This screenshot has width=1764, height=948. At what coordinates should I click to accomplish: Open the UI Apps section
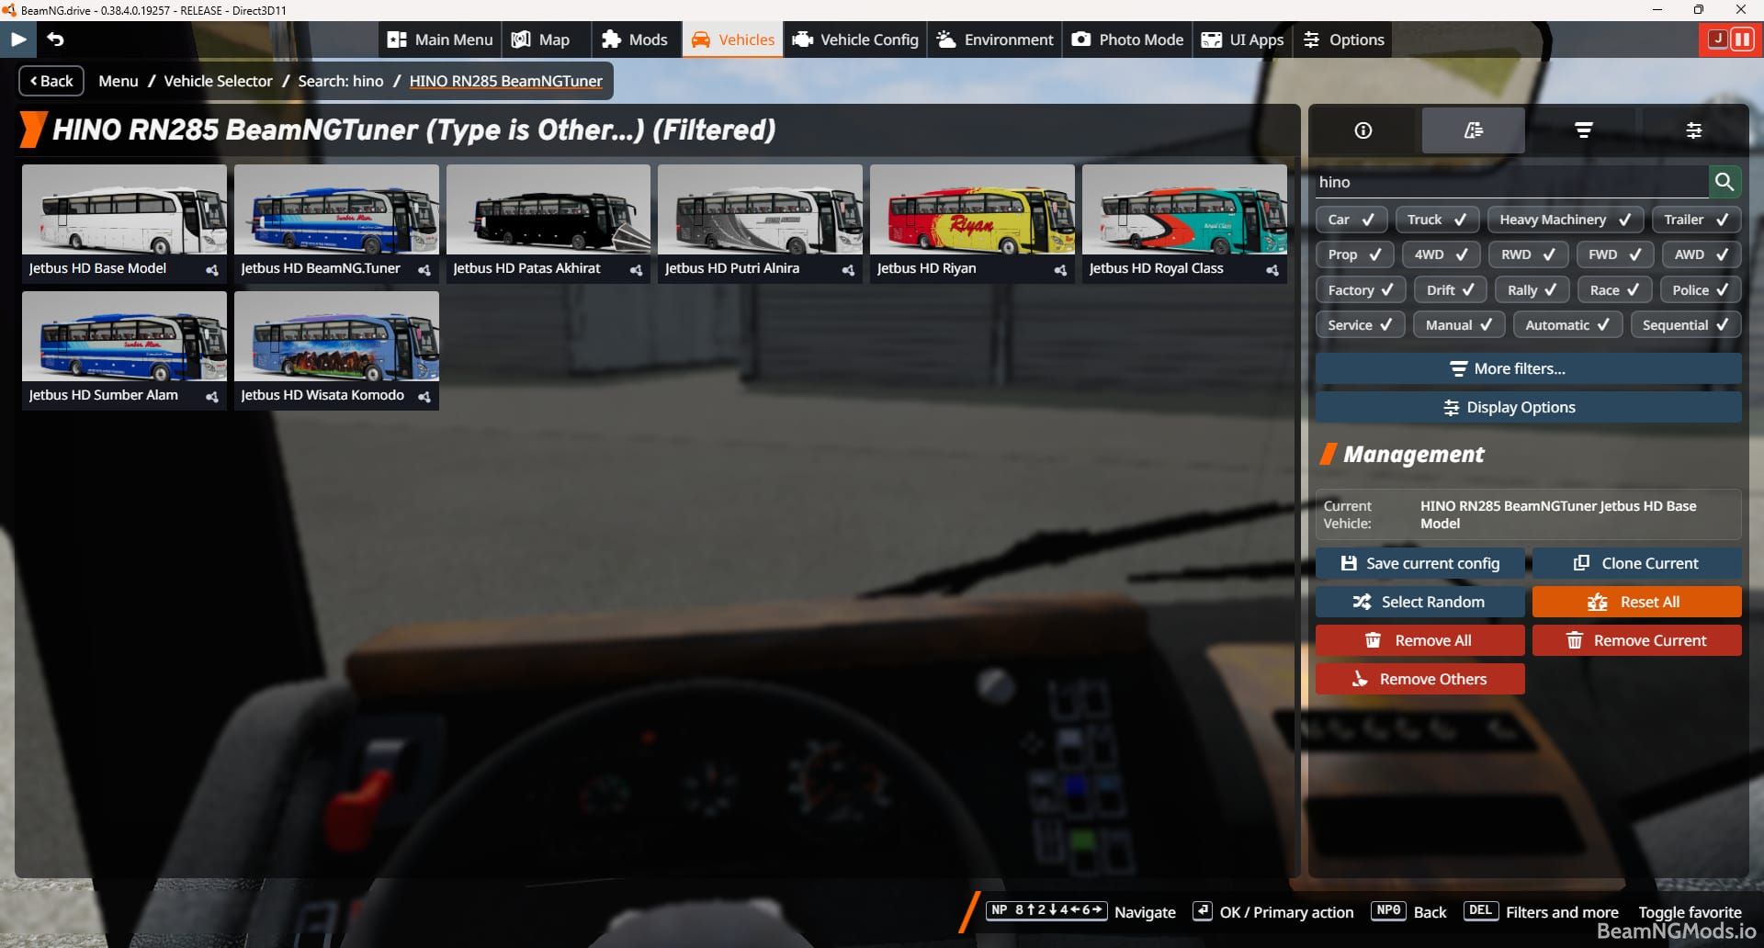coord(1241,39)
